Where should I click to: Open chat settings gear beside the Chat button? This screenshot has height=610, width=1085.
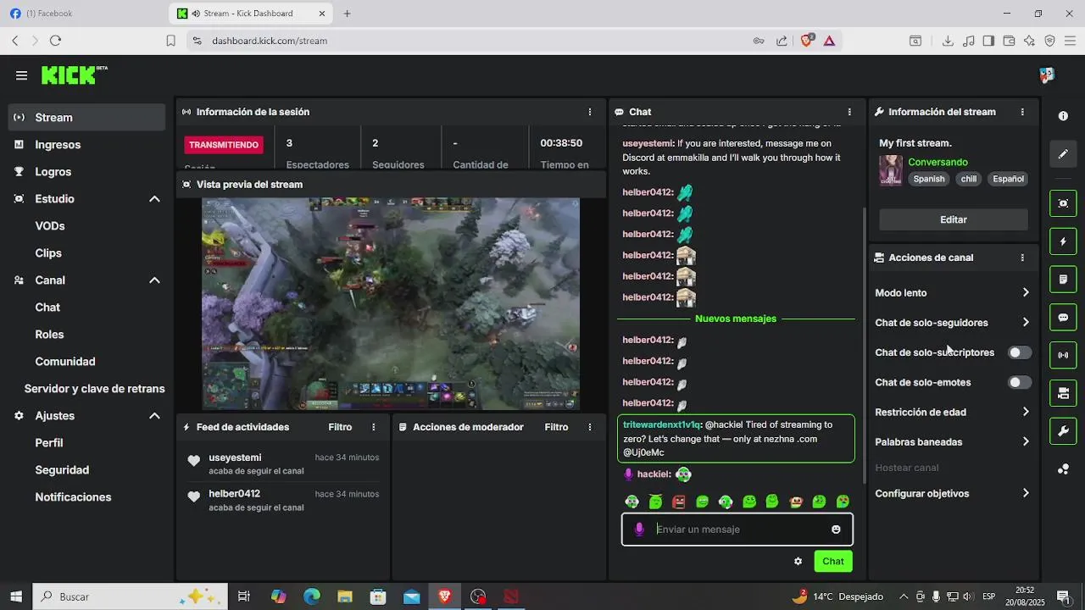click(798, 561)
